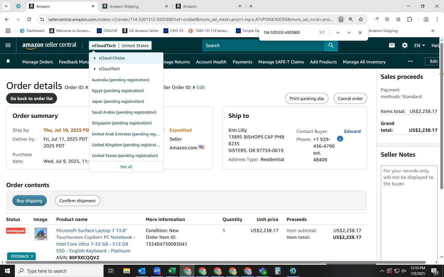Go to previous find result
Image resolution: width=444 pixels, height=277 pixels.
point(338,32)
